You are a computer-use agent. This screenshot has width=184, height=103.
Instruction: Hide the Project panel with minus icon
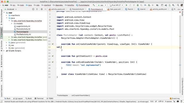pos(45,9)
